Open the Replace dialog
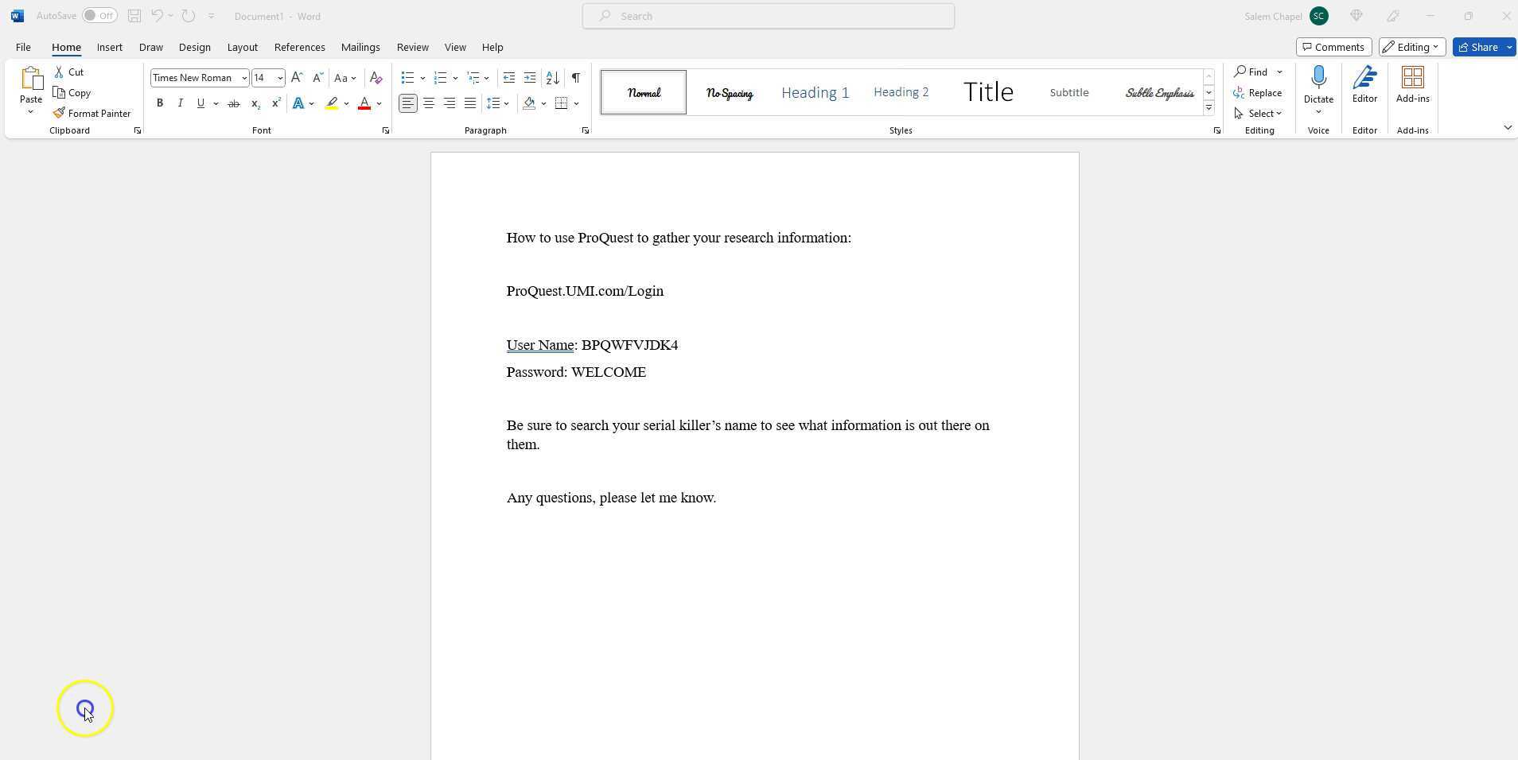This screenshot has width=1518, height=760. click(x=1264, y=92)
